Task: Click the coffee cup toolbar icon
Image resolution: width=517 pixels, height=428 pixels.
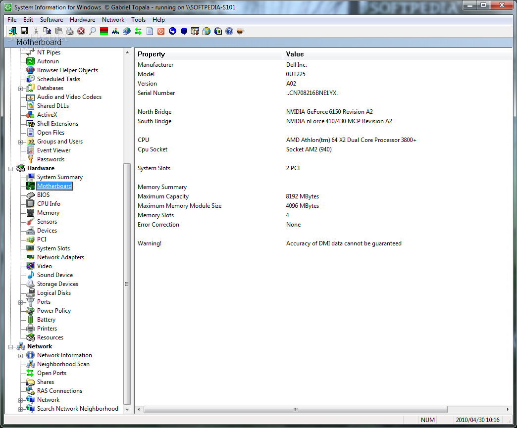Action: (240, 31)
